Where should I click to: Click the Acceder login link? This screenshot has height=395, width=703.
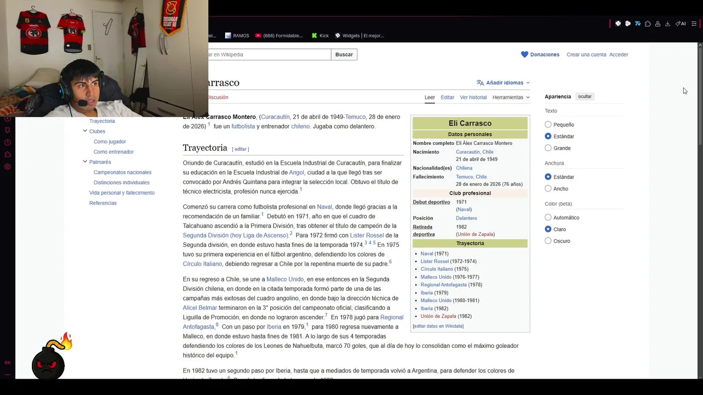pos(618,54)
